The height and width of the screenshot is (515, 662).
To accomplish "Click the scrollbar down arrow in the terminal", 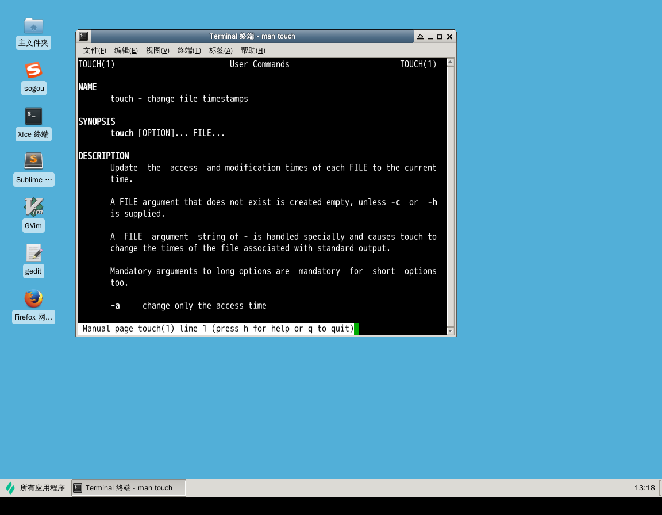I will pyautogui.click(x=451, y=331).
